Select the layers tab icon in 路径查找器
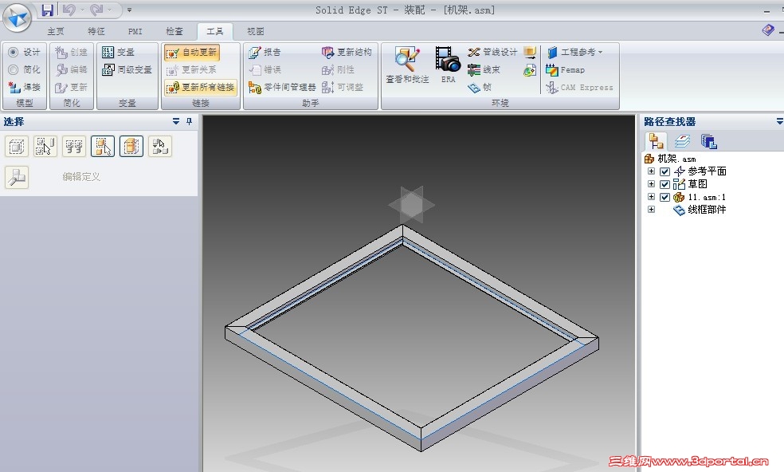The image size is (784, 472). [682, 142]
